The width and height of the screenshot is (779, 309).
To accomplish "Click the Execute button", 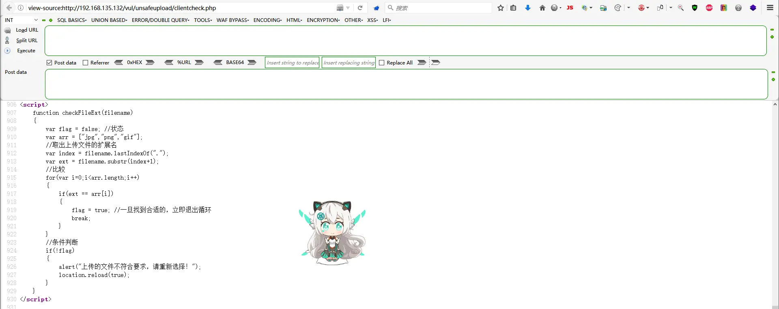I will (x=20, y=51).
